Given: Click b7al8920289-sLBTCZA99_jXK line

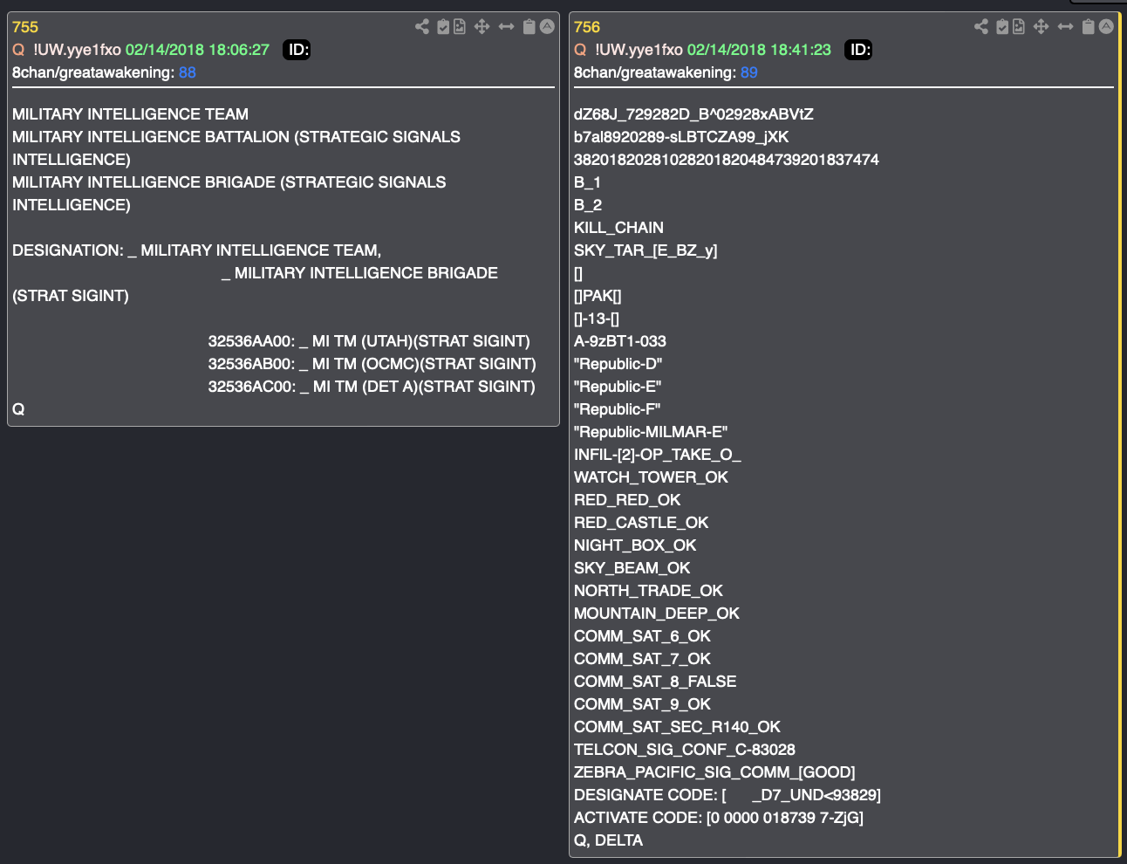Looking at the screenshot, I should (681, 137).
